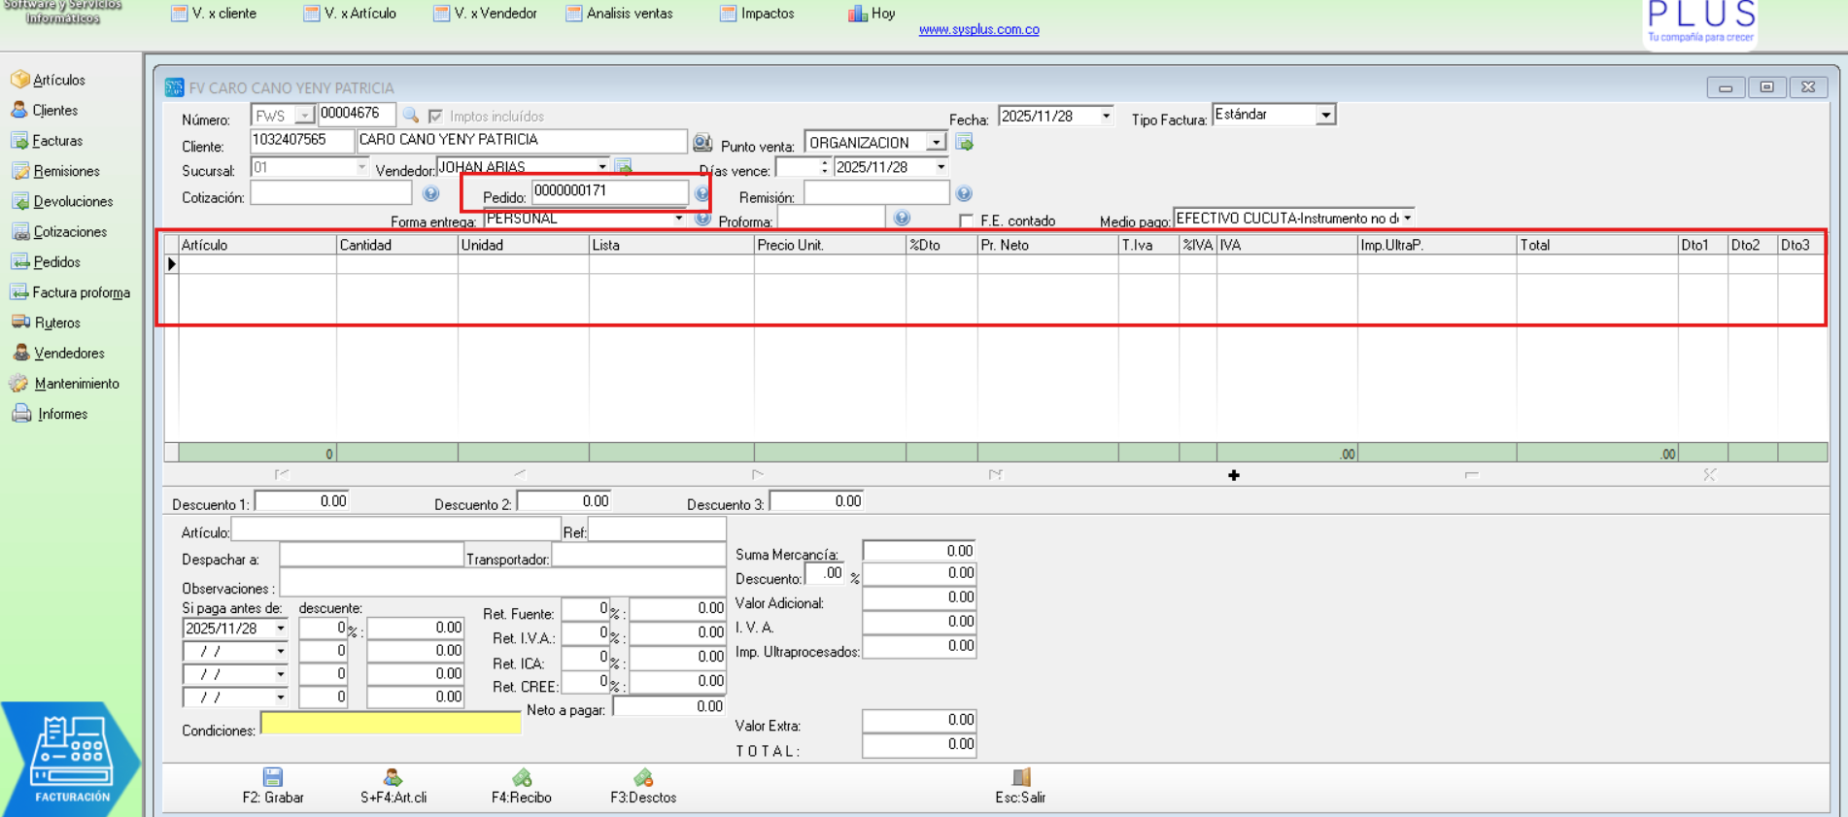
Task: Open F4:Recibo receipt icon
Action: click(x=523, y=777)
